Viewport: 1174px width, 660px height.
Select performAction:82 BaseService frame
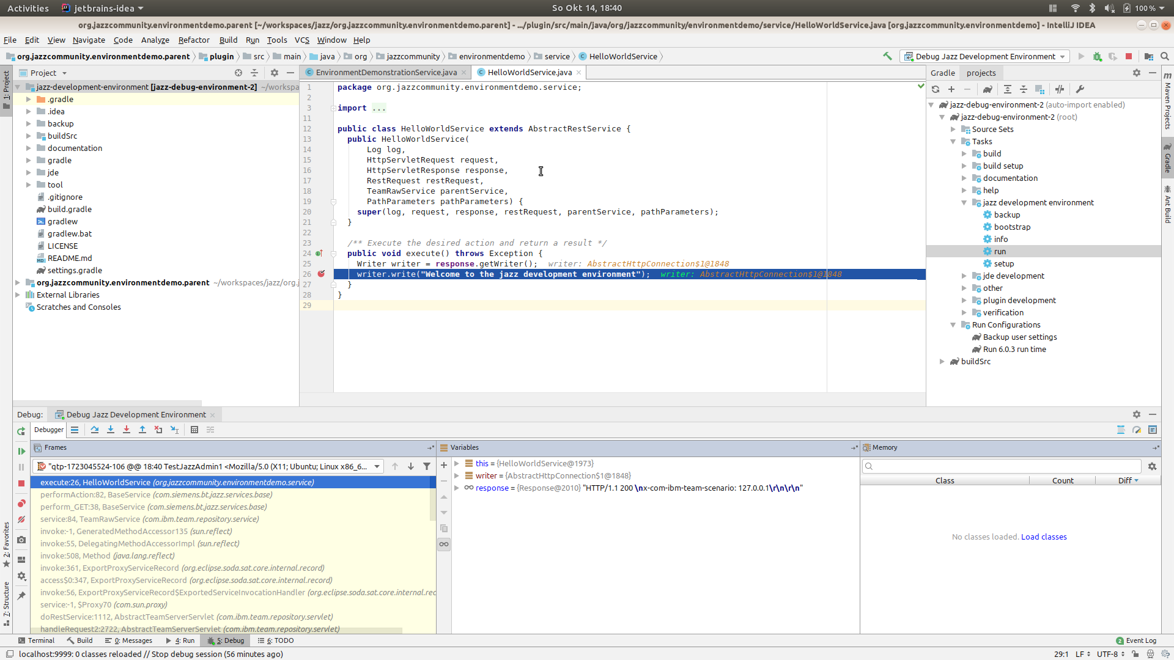[x=232, y=494]
